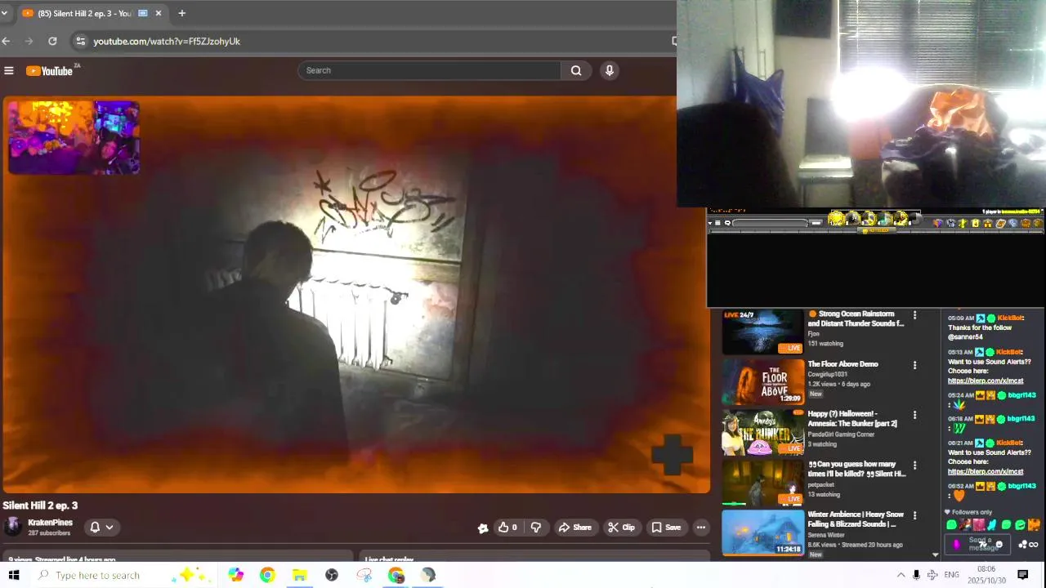
Task: Click the second blerp.com/x/mcst chat link
Action: pos(986,471)
